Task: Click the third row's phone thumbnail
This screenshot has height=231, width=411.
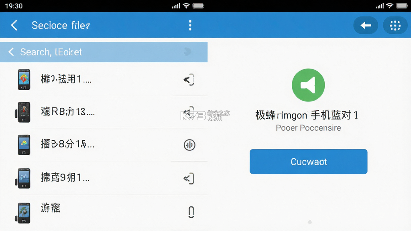Action: pos(24,145)
